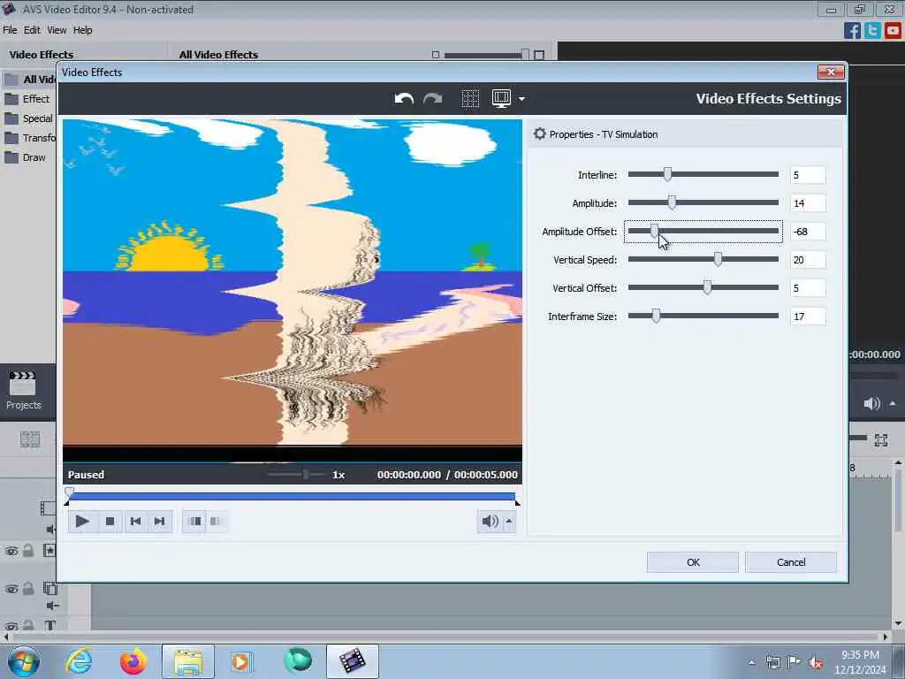This screenshot has height=679, width=905.
Task: Click the main window volume icon
Action: [x=871, y=403]
